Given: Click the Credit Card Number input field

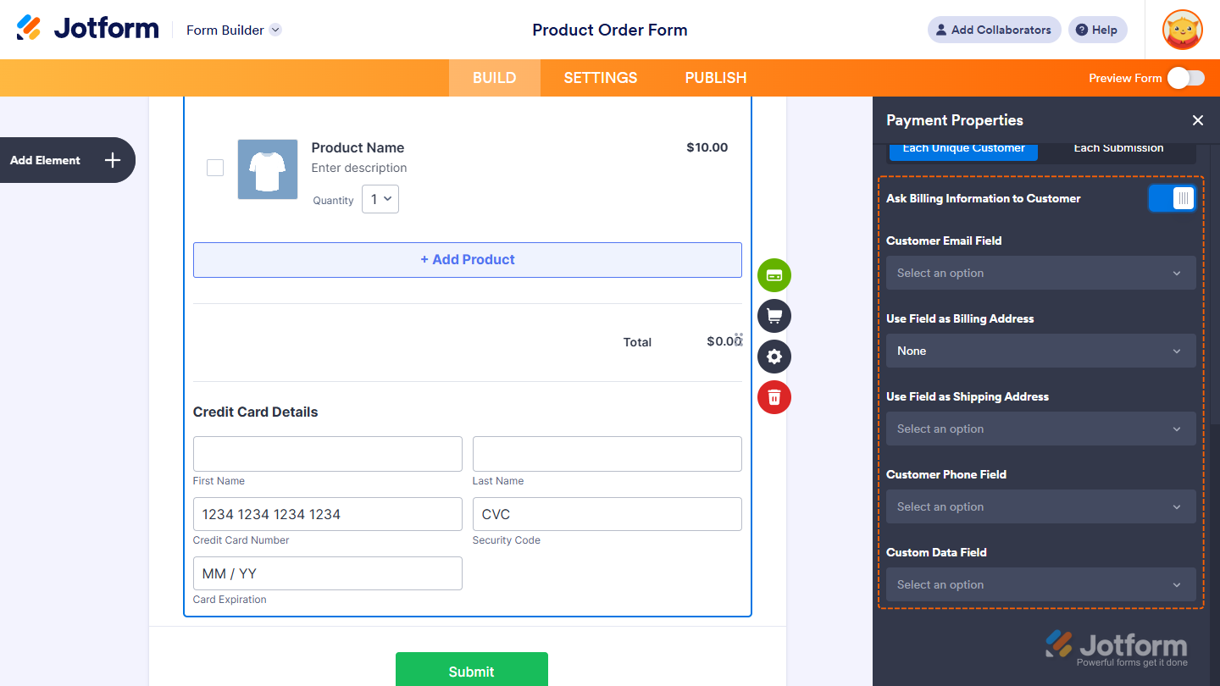Looking at the screenshot, I should point(327,514).
